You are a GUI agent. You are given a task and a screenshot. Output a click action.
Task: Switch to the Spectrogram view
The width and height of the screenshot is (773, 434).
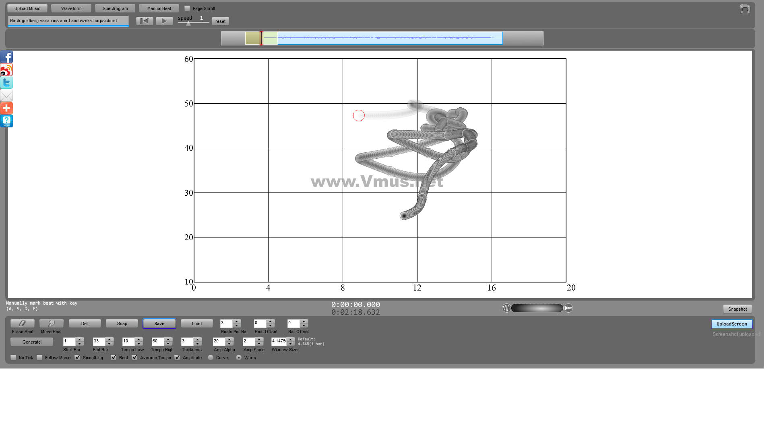pyautogui.click(x=115, y=8)
